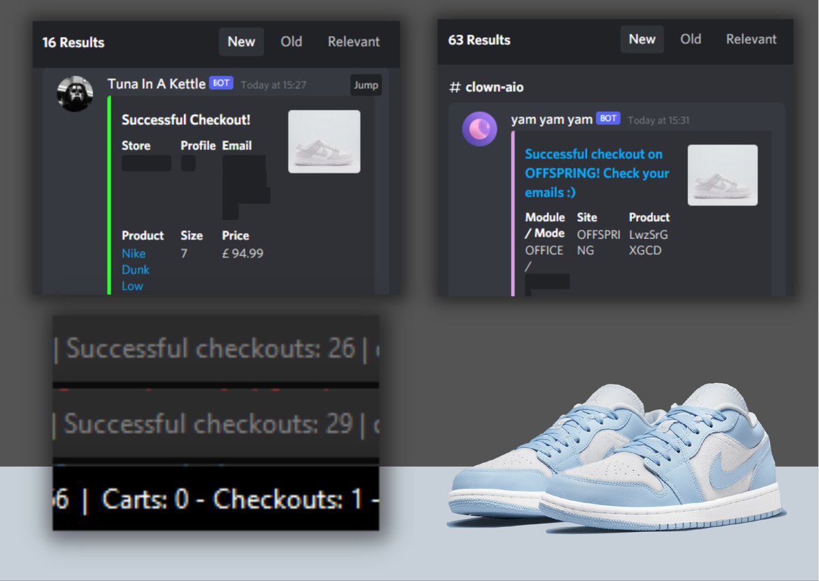Click Carts: 0 - Checkouts: 1 text
The width and height of the screenshot is (819, 581).
click(232, 499)
